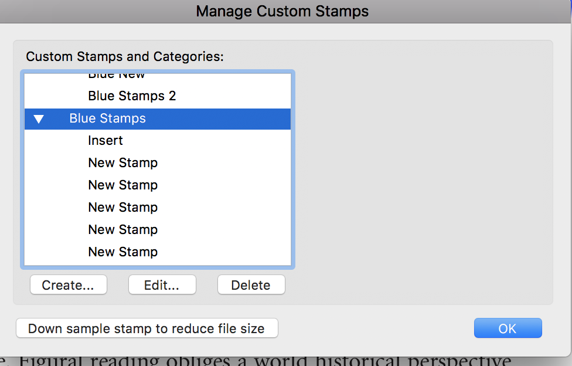The image size is (572, 366).
Task: Collapse the Blue Stamps disclosure triangle
Action: 39,119
